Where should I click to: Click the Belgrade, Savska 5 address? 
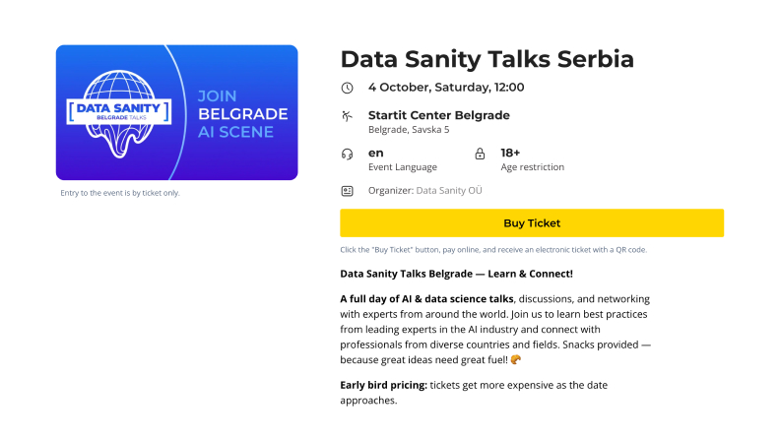409,130
